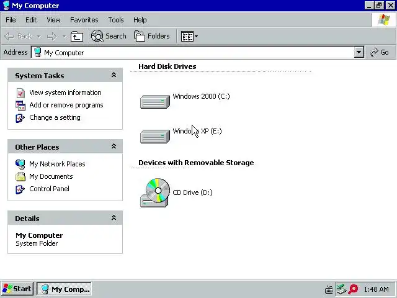Click the Back arrow icon
This screenshot has height=298, width=397.
9,37
